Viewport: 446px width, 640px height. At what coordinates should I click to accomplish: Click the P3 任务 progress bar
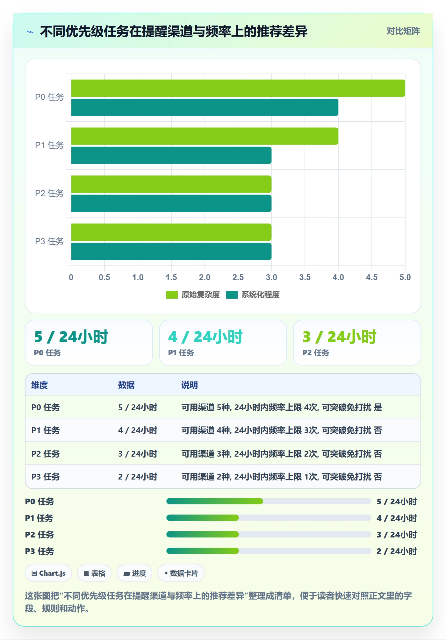point(269,551)
